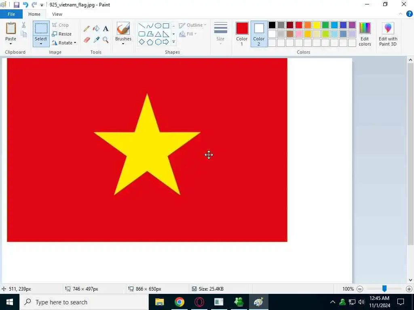Viewport: 414px width, 310px height.
Task: Click the Windows Start button
Action: tap(10, 302)
